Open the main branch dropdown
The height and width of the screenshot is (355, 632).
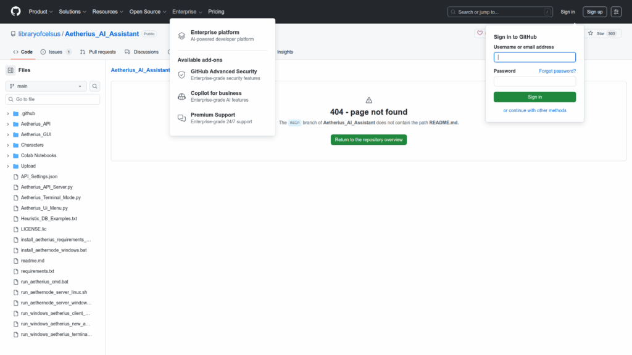46,86
